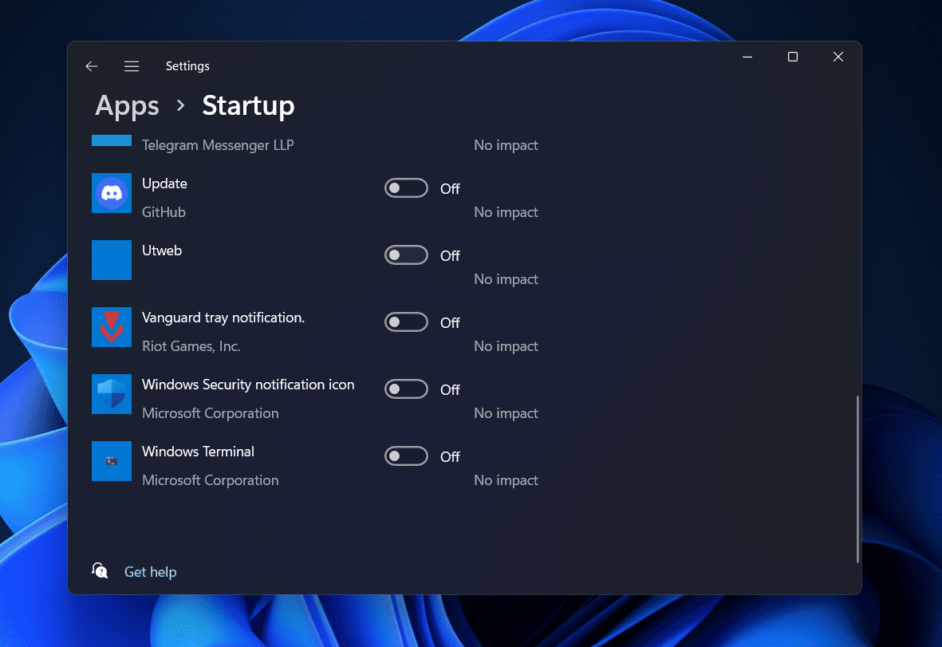The height and width of the screenshot is (647, 942).
Task: Click the blank blue Utweb icon
Action: (x=112, y=260)
